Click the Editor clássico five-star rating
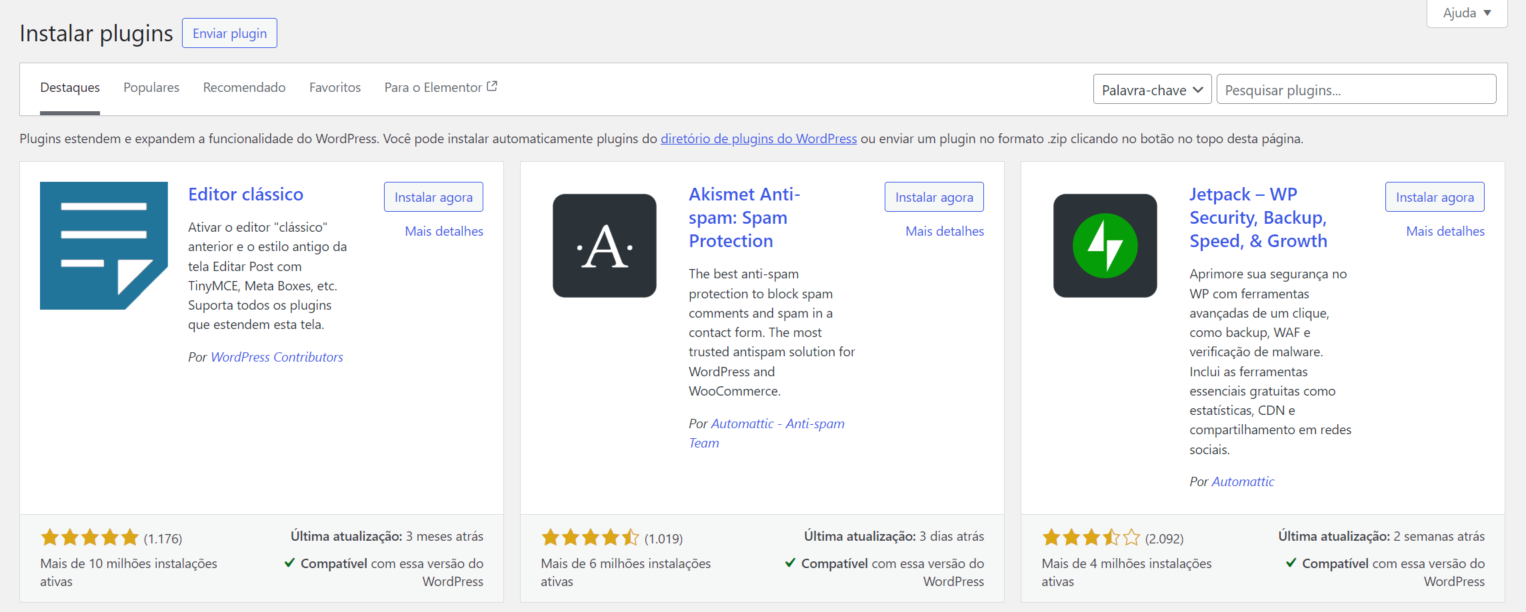Viewport: 1526px width, 612px height. click(x=89, y=537)
